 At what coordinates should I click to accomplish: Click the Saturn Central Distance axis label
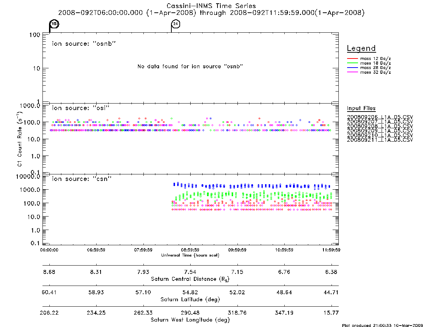tap(190, 279)
